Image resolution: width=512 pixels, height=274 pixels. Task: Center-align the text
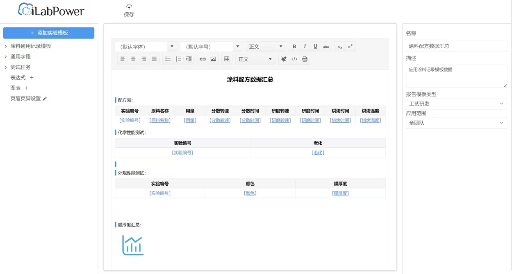pos(133,59)
